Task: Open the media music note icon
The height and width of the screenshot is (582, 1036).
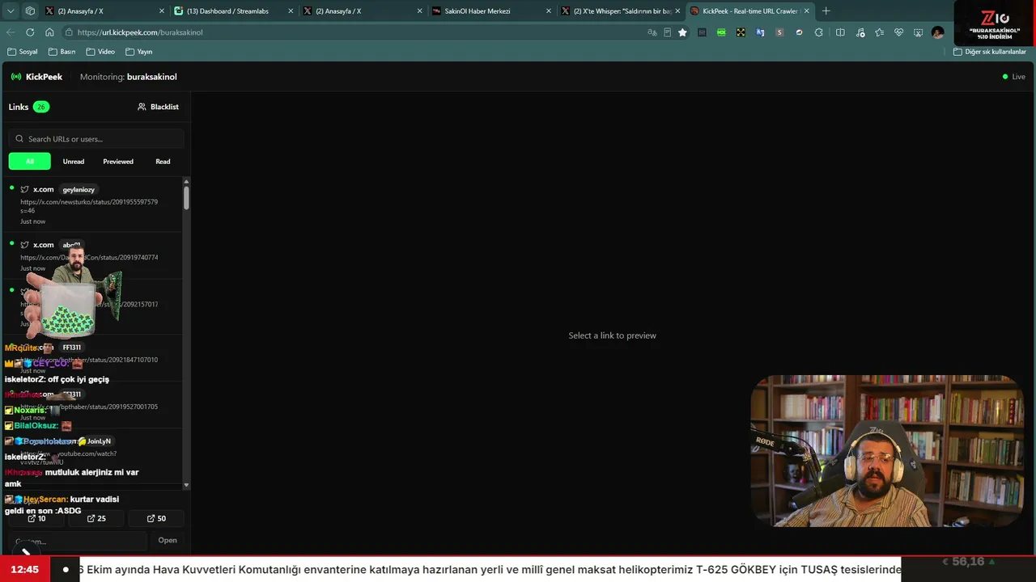Action: [860, 32]
